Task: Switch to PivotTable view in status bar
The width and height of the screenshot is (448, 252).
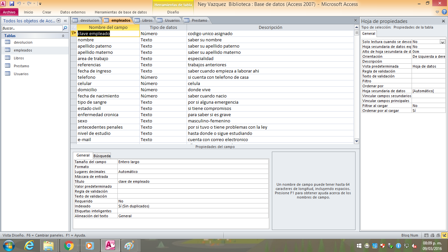Action: coord(432,235)
